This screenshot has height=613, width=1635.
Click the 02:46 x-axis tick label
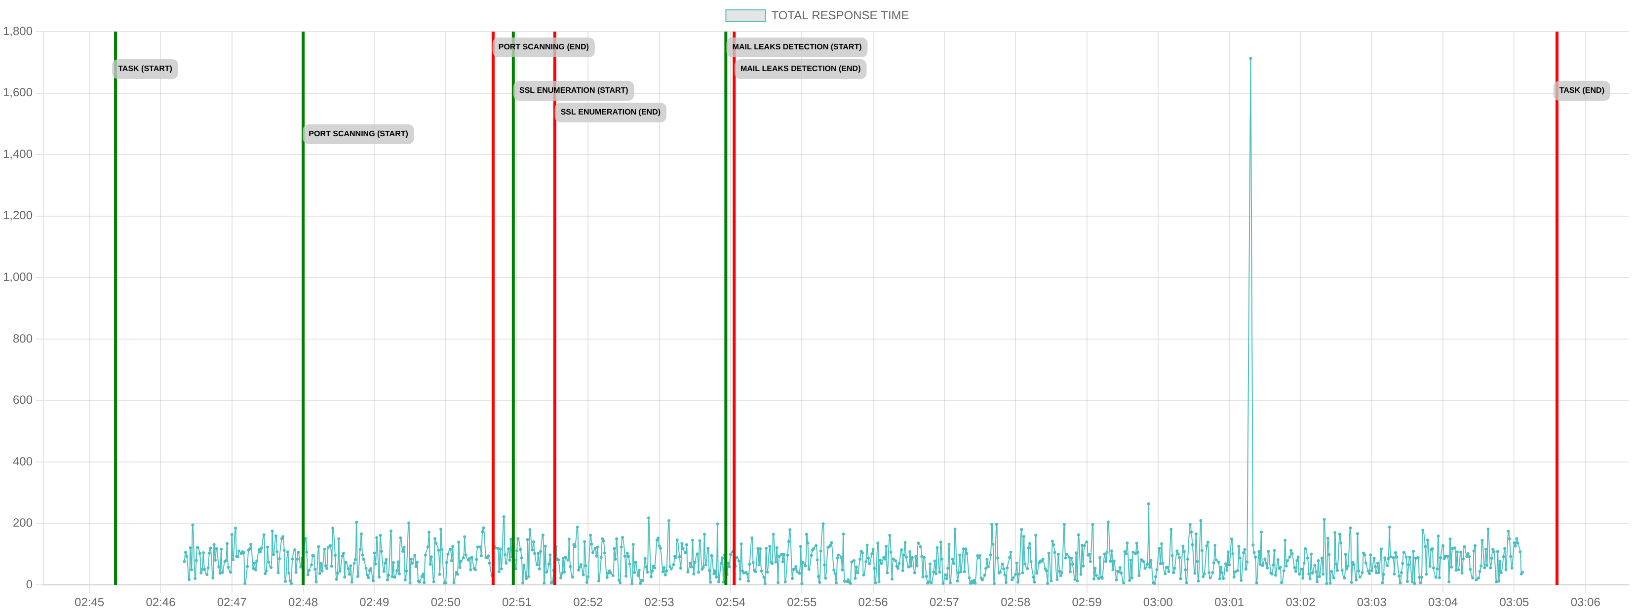[x=160, y=602]
